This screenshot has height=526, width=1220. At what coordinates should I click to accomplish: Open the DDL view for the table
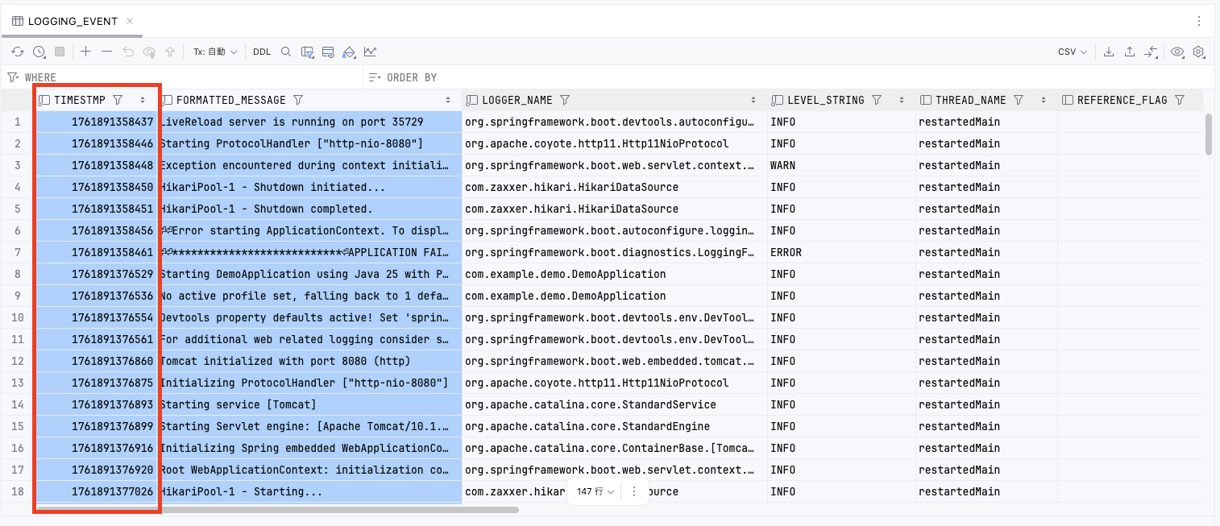[261, 51]
